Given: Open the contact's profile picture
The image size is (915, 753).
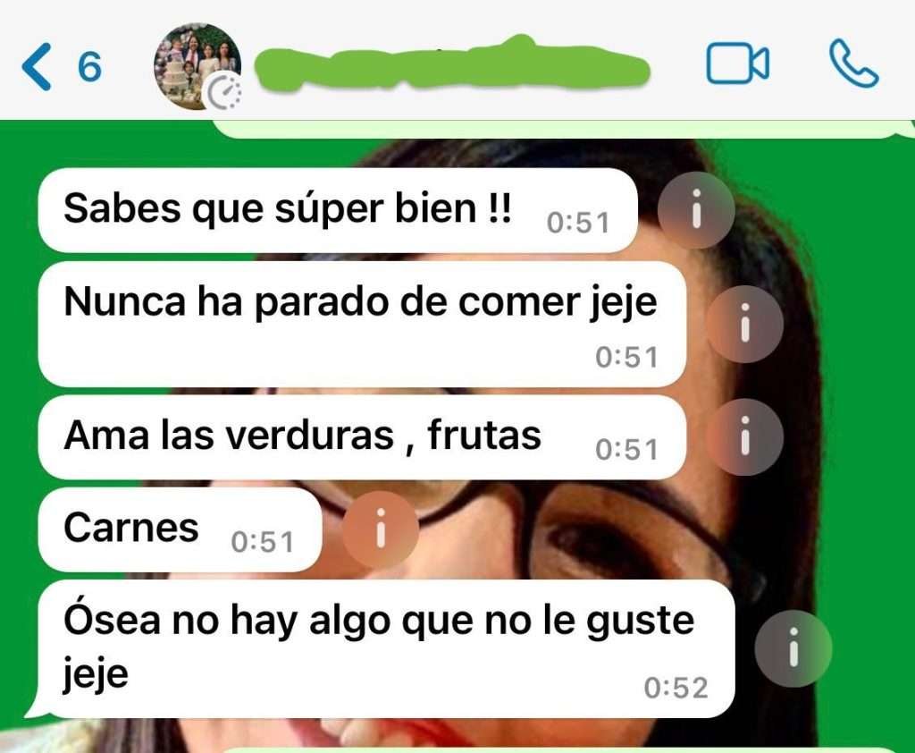Looking at the screenshot, I should (197, 66).
